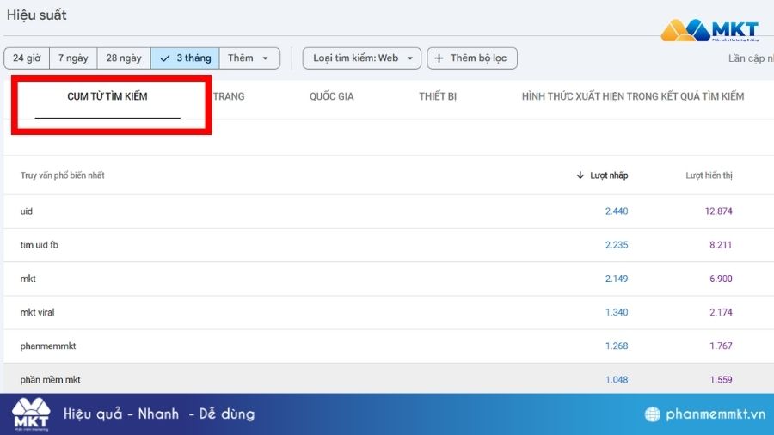The height and width of the screenshot is (435, 774).
Task: Select the mkt viral query row
Action: [x=389, y=312]
